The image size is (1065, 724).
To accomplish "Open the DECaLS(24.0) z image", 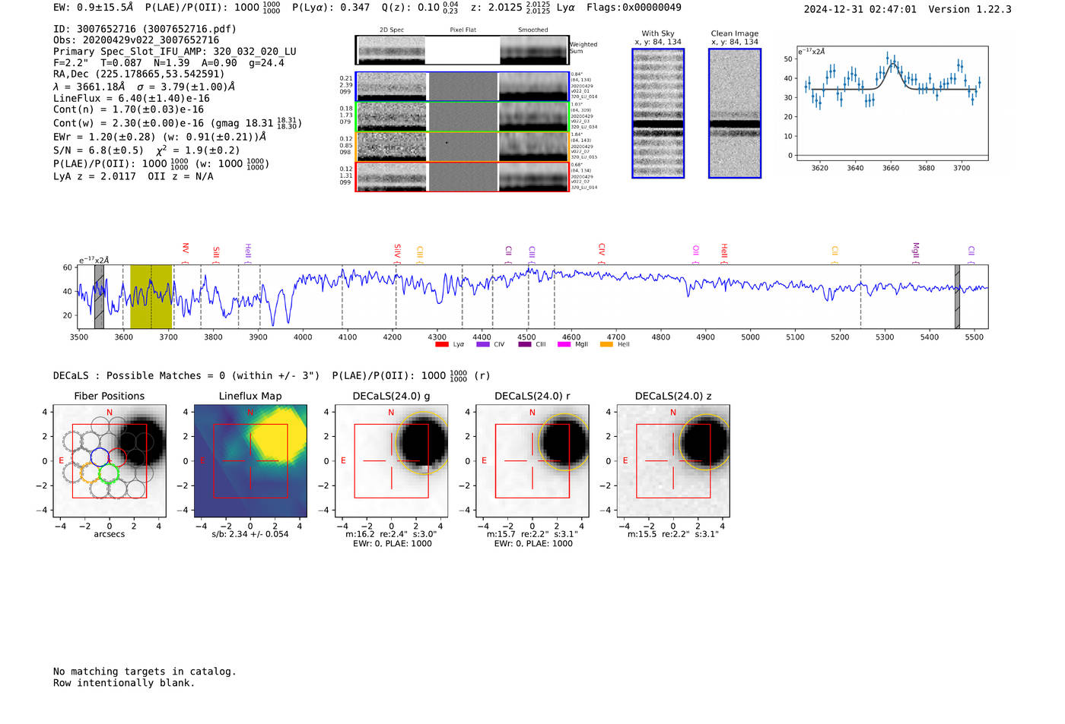I will pyautogui.click(x=673, y=461).
